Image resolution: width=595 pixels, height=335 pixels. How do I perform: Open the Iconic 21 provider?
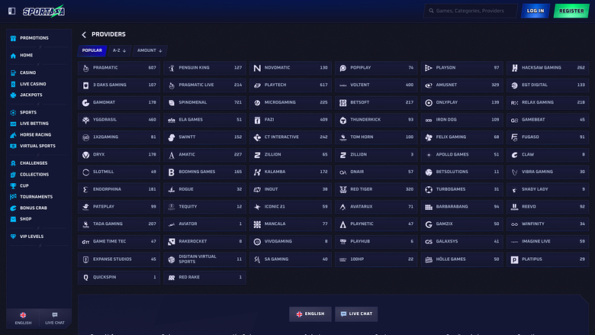(291, 207)
